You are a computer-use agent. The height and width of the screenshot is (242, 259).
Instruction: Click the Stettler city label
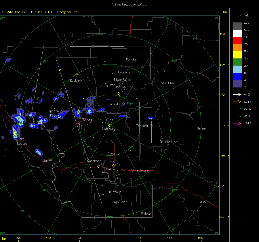click(168, 83)
